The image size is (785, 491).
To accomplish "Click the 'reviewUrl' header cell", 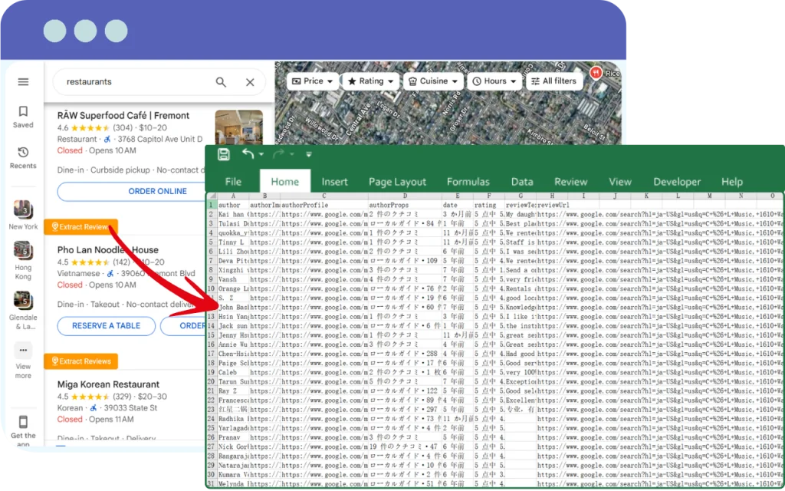I will click(x=552, y=205).
